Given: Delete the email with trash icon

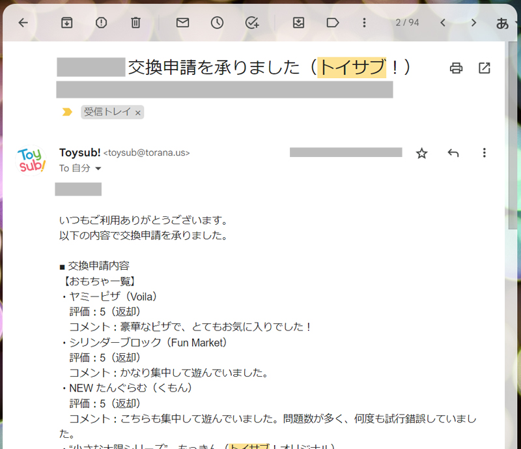Looking at the screenshot, I should 135,23.
